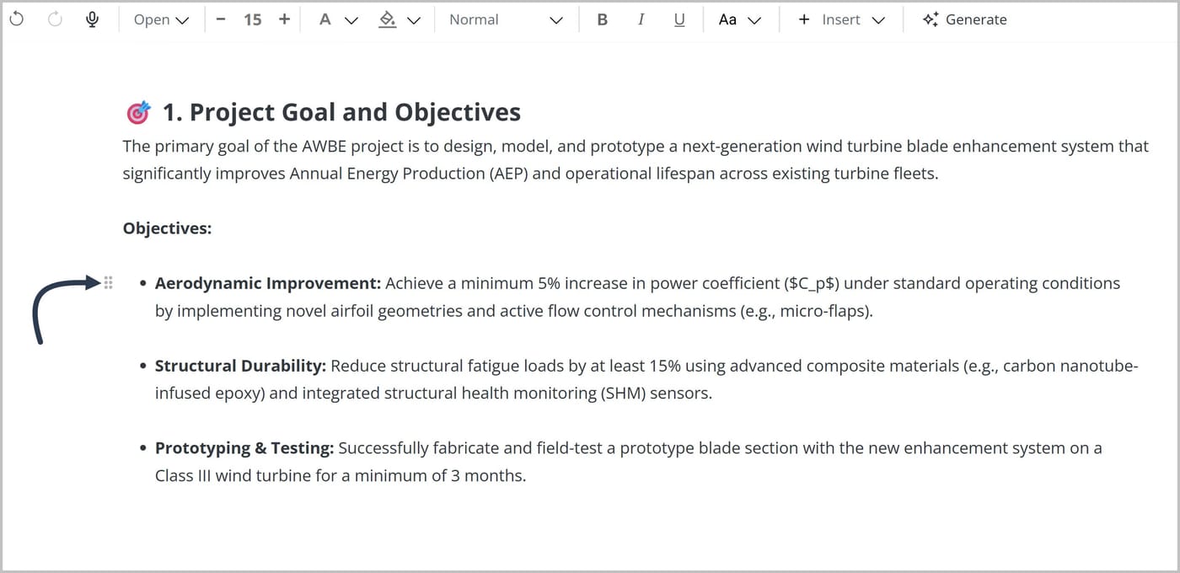The height and width of the screenshot is (573, 1180).
Task: Open the Insert menu
Action: (841, 19)
